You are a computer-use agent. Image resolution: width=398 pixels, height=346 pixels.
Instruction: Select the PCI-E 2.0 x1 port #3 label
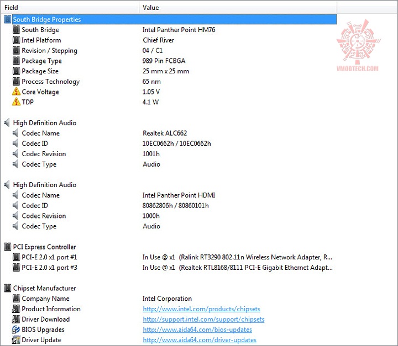pos(50,268)
